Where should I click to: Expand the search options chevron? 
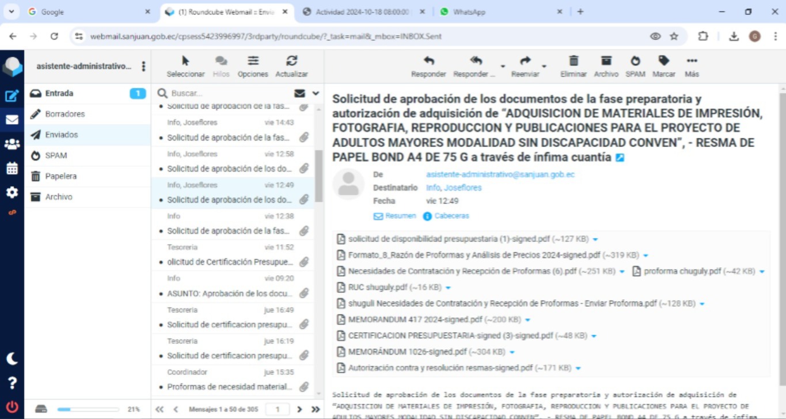pyautogui.click(x=316, y=93)
